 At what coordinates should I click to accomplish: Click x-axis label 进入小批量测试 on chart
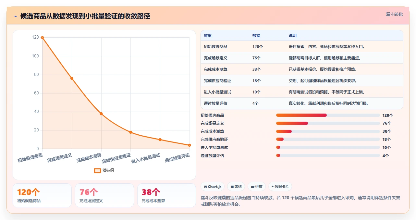coord(146,158)
